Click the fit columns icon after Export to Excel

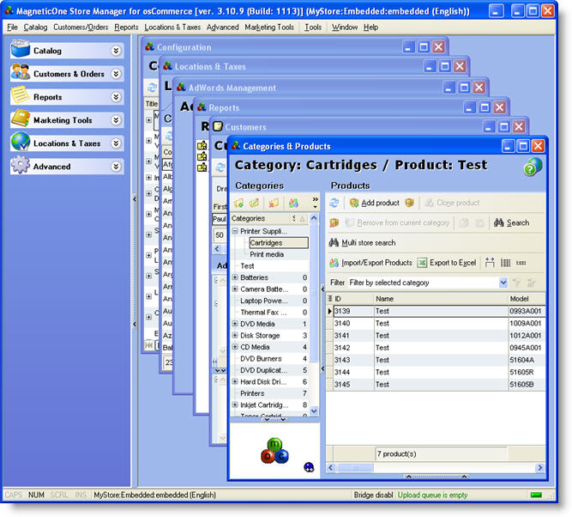coord(490,262)
